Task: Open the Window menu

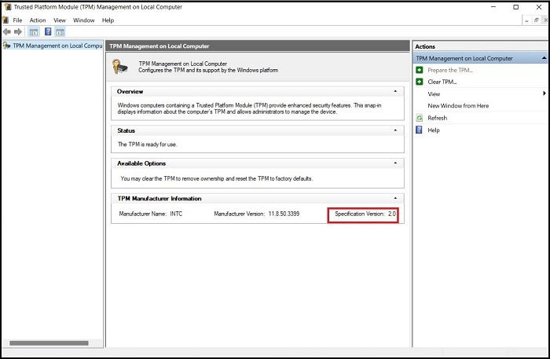Action: 84,20
